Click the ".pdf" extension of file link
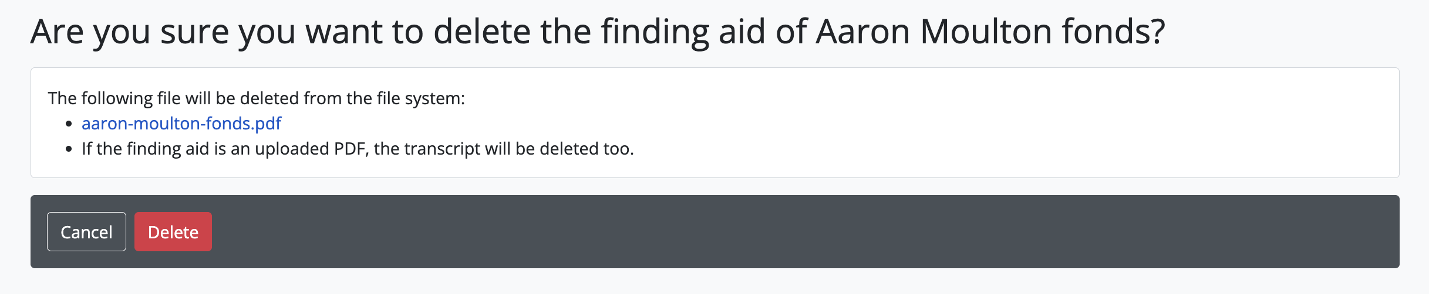Viewport: 1429px width, 294px height. pos(268,124)
